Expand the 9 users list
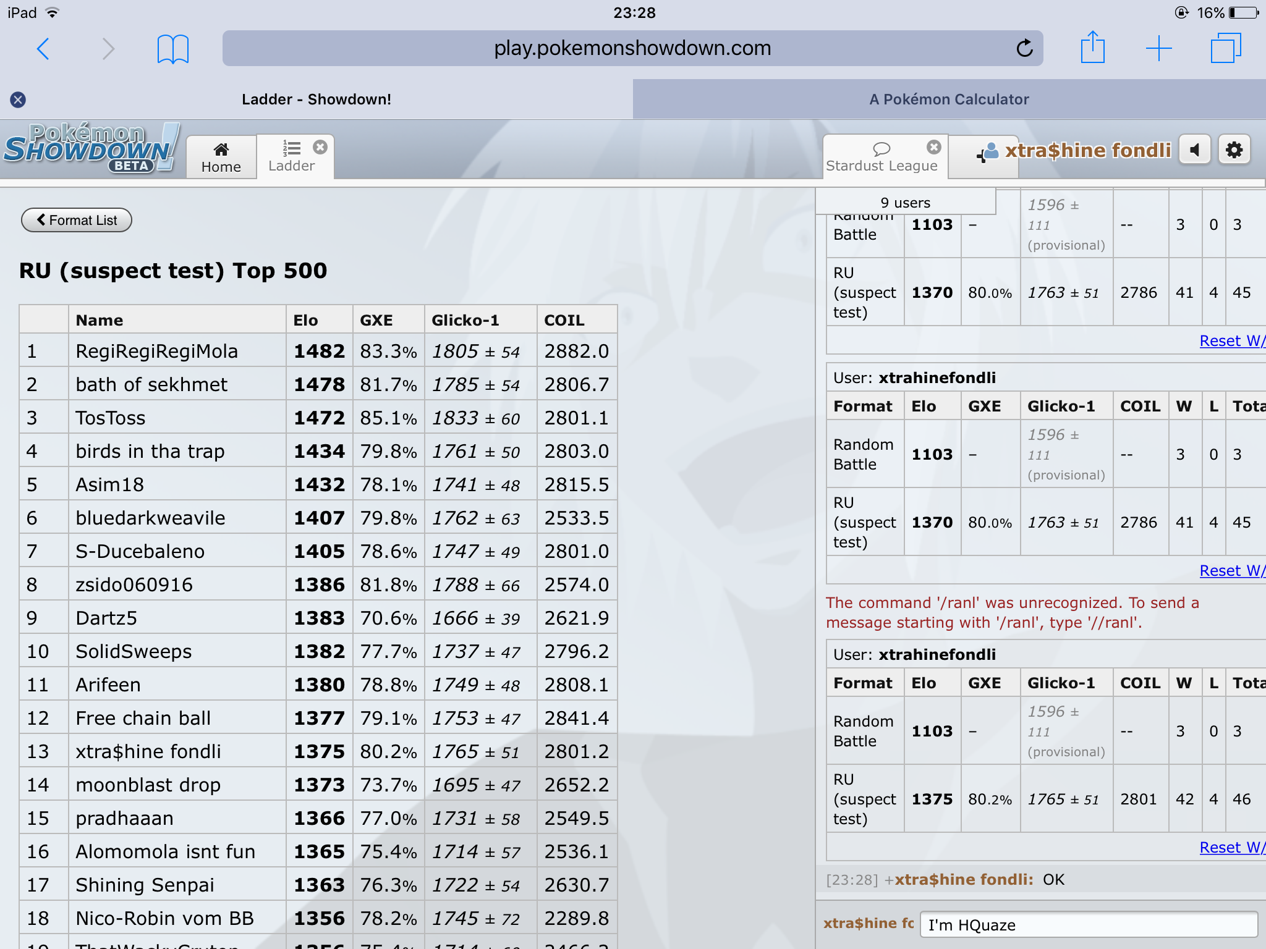This screenshot has height=949, width=1266. pyautogui.click(x=905, y=203)
